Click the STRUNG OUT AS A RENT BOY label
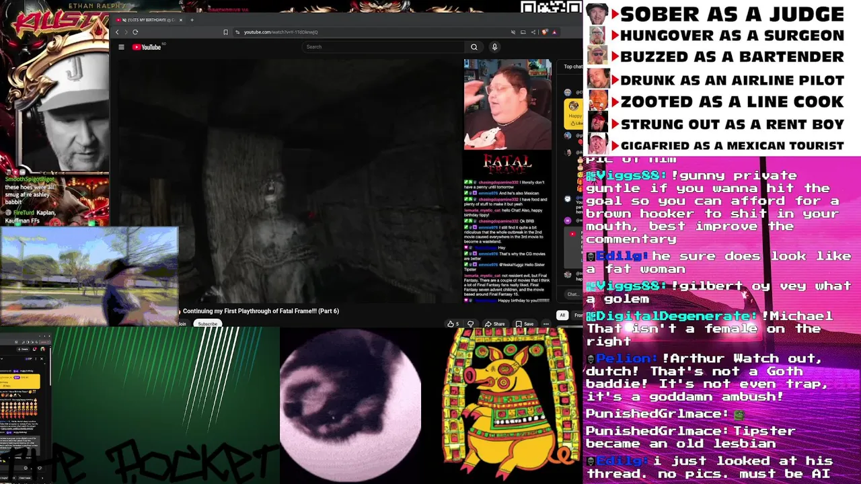This screenshot has width=861, height=484. click(x=732, y=124)
